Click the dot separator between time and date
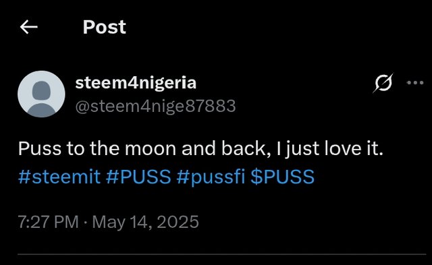 click(x=86, y=222)
